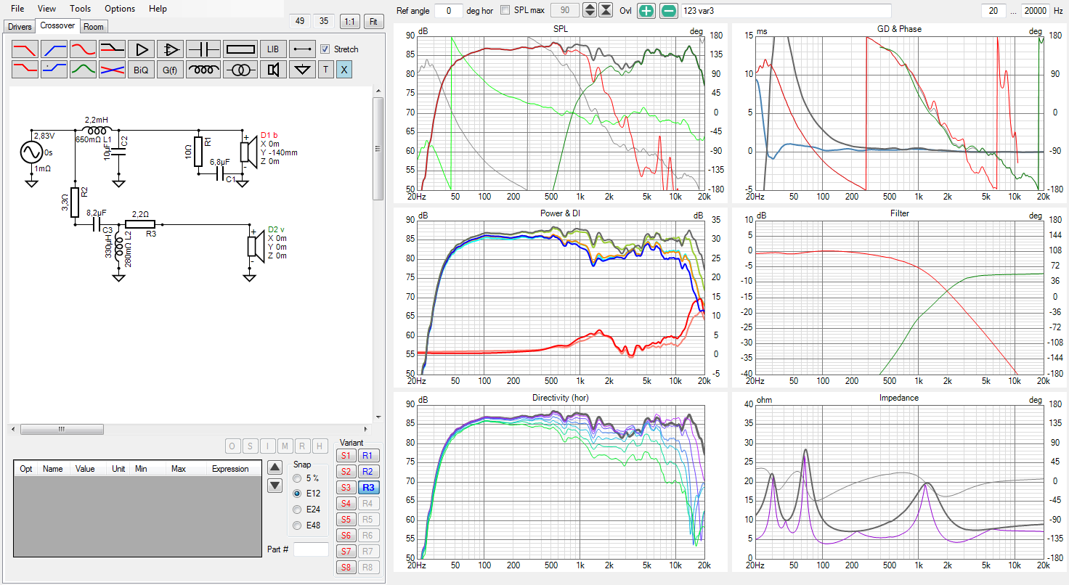Click the 20 Hz lower frequency field
The height and width of the screenshot is (585, 1069).
[993, 10]
